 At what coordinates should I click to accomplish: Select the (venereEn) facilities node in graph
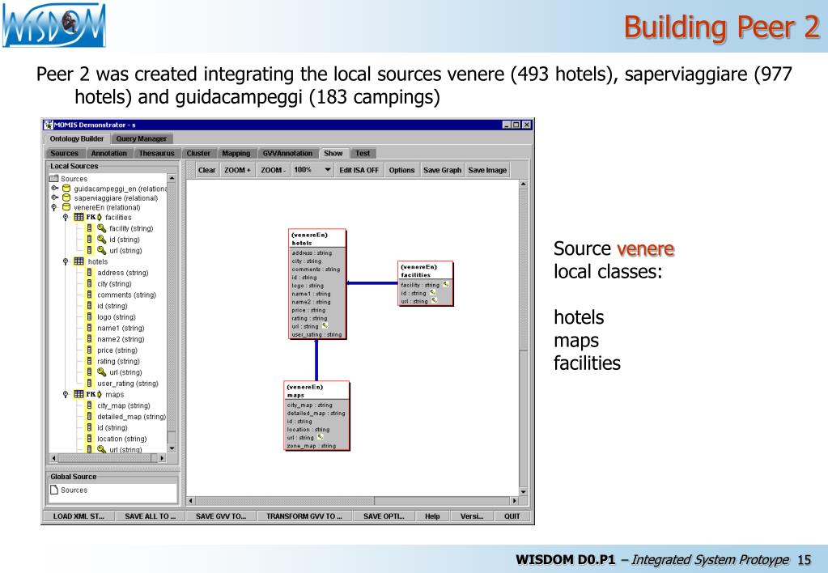(425, 283)
